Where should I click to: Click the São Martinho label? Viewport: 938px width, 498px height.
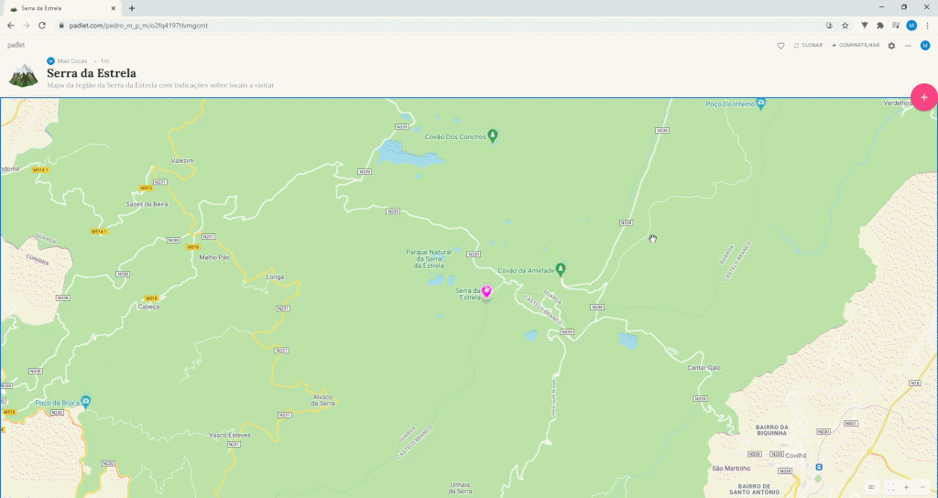[731, 468]
